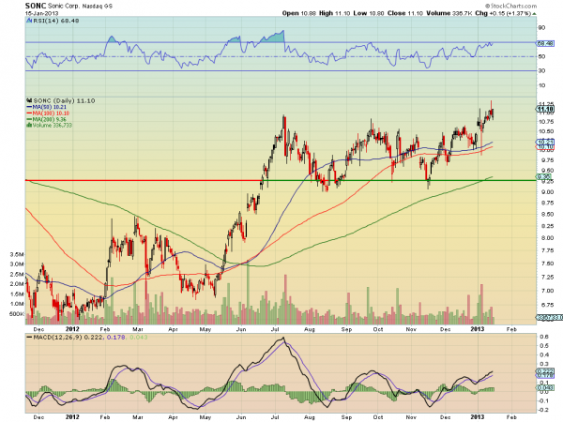Click the RSI indicator icon beside RSI(14)

coord(29,21)
